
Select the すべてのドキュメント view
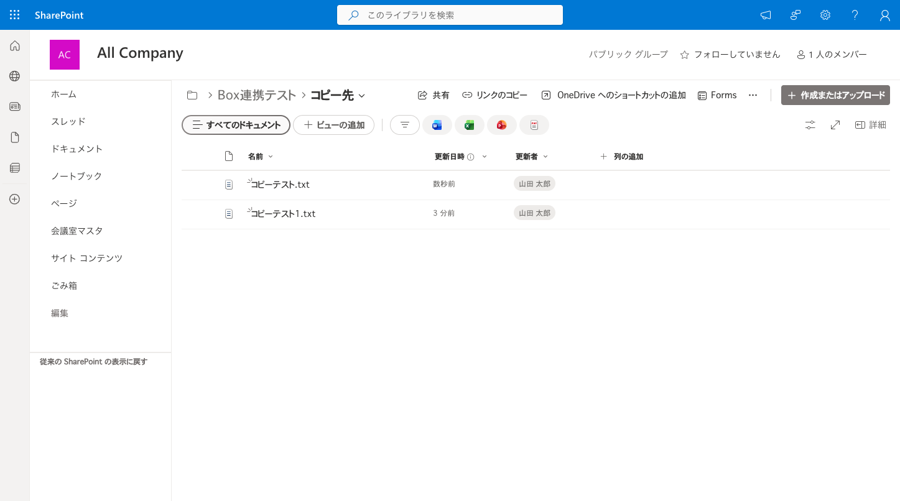point(236,125)
